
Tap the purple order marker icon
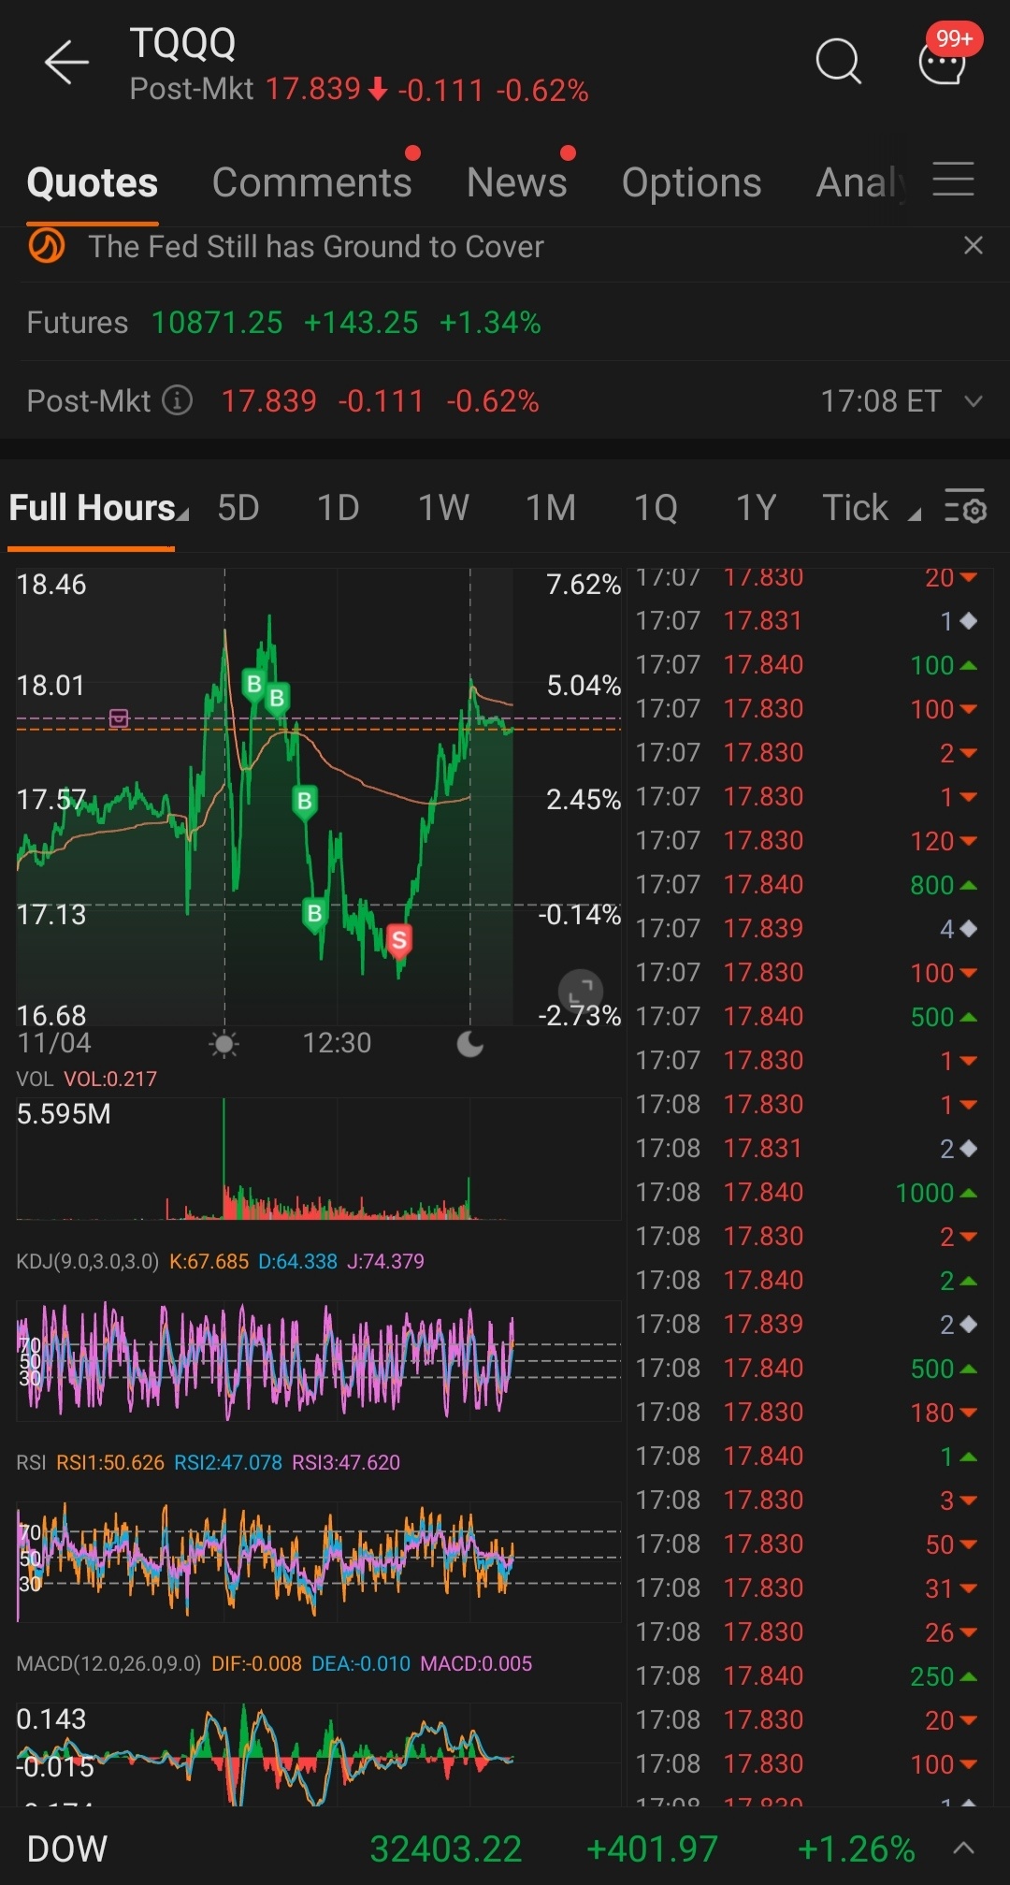coord(119,718)
